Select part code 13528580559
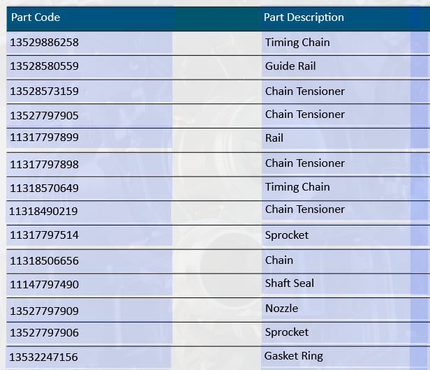 tap(45, 67)
